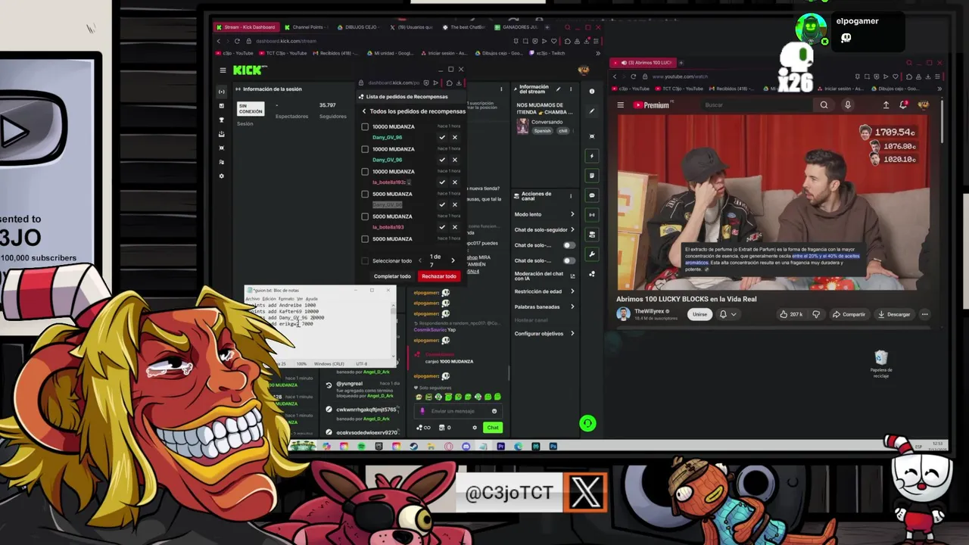Send message with green Chat button

(493, 428)
